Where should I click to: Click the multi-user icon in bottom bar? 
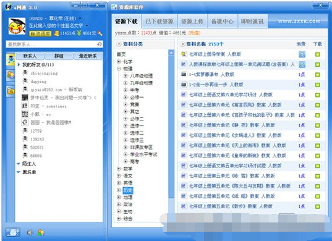(41, 233)
